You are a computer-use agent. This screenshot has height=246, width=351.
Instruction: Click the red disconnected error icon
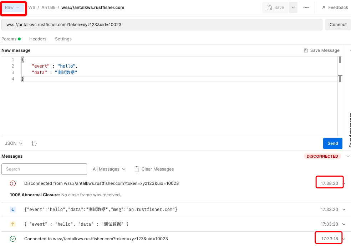[x=13, y=183]
